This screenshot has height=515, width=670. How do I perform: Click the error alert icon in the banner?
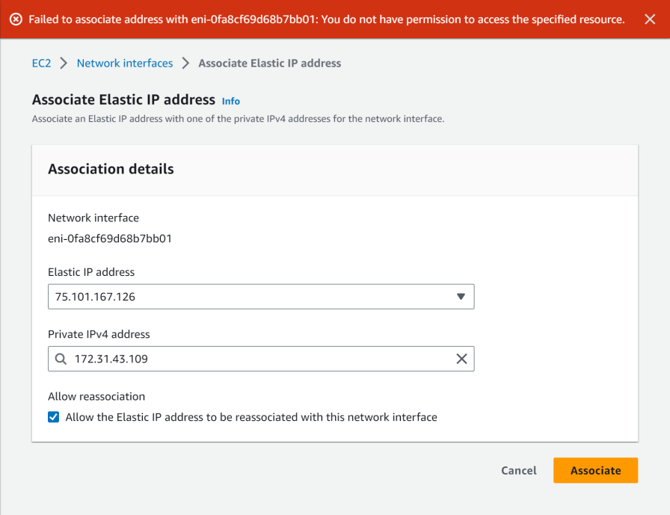click(x=16, y=19)
